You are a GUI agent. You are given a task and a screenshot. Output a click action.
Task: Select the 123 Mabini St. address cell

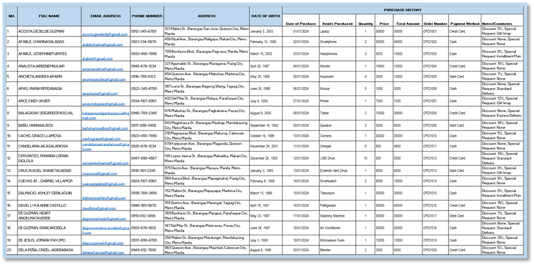pyautogui.click(x=206, y=31)
